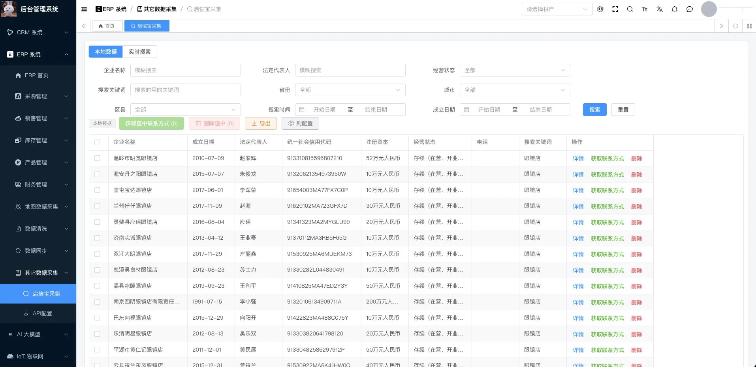Check the row for 奎屯宝达眼镜店
The width and height of the screenshot is (756, 367).
(x=97, y=190)
